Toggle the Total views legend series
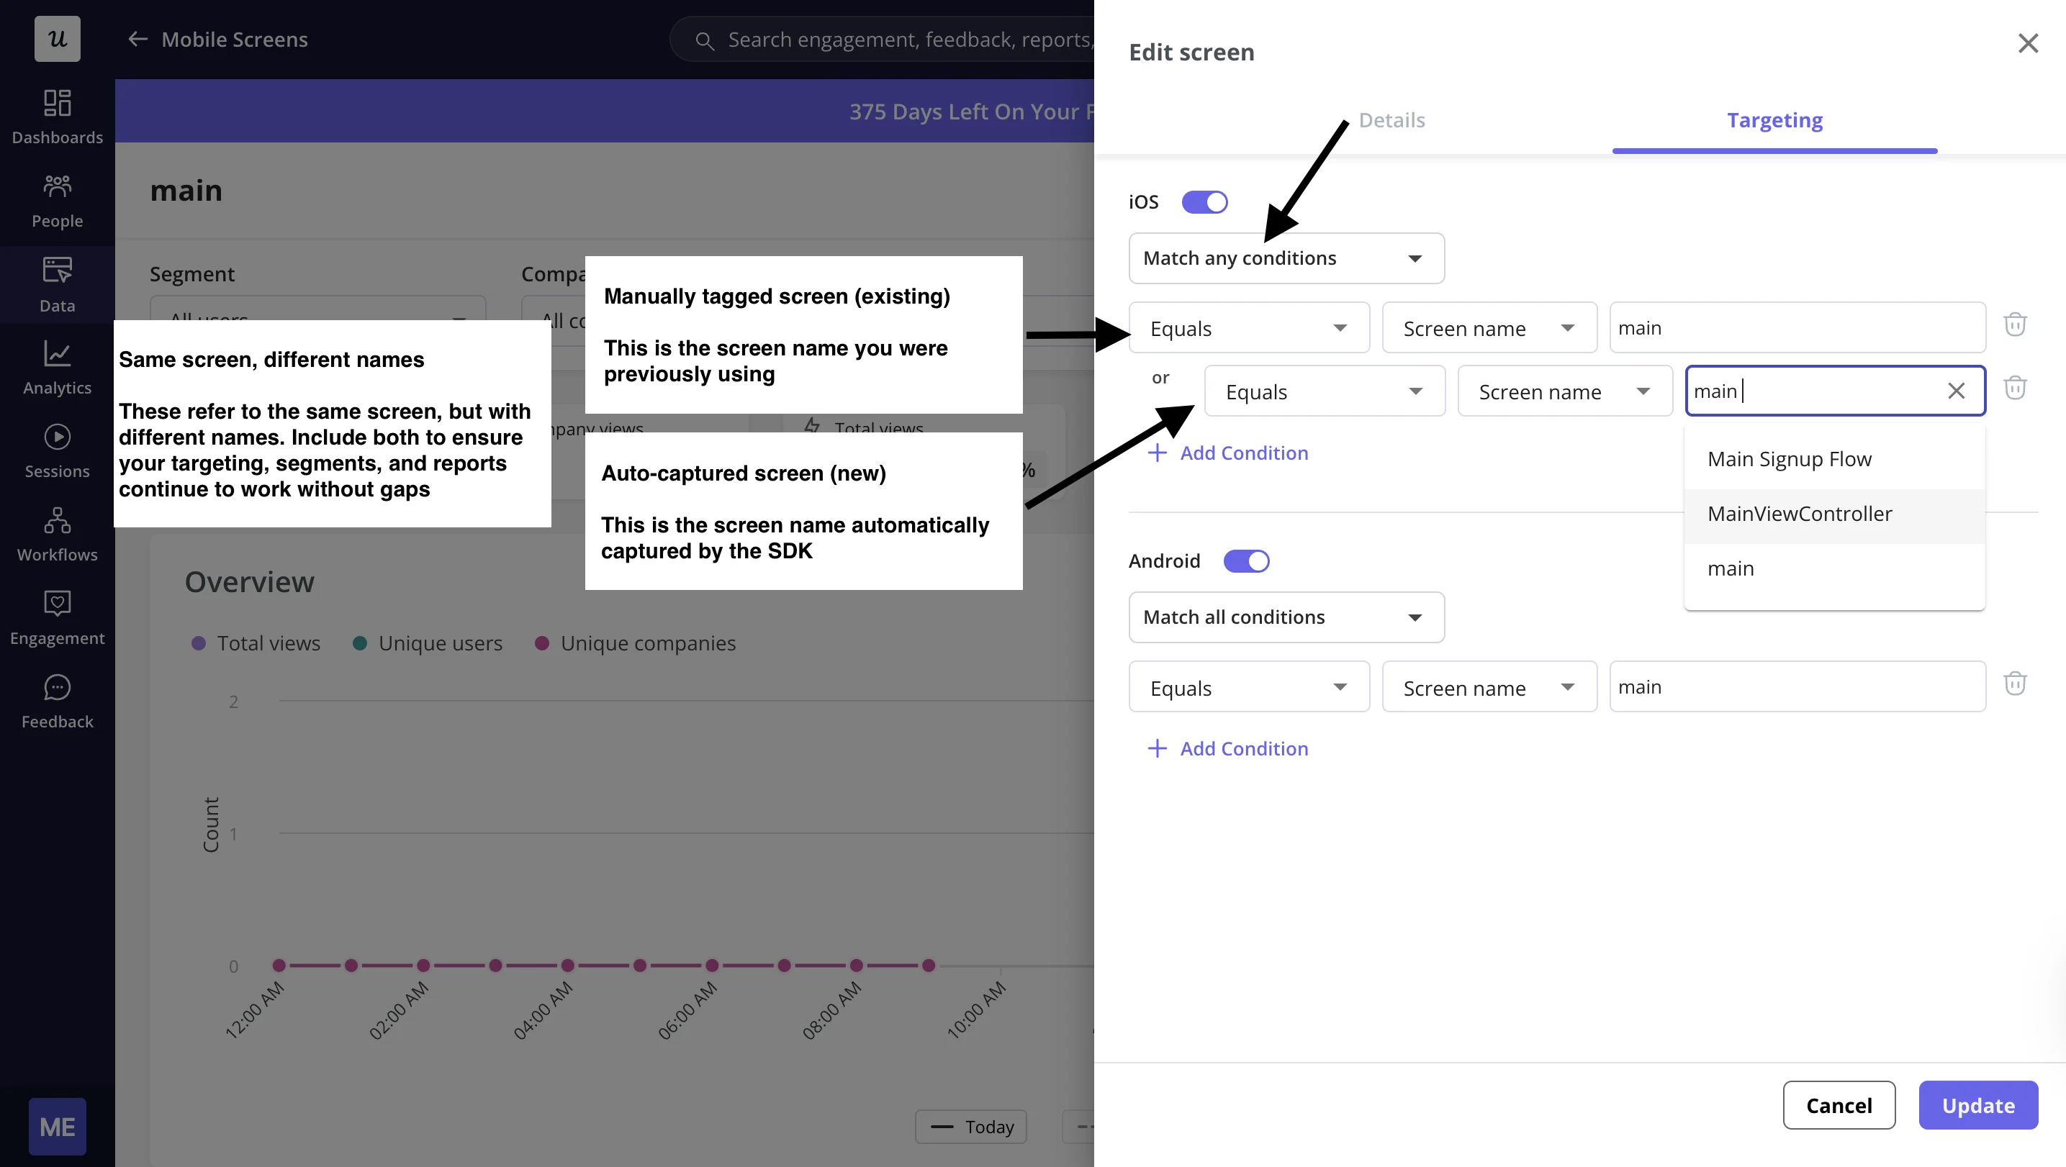 point(256,644)
